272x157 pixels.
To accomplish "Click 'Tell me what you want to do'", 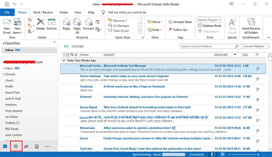I will 127,12.
